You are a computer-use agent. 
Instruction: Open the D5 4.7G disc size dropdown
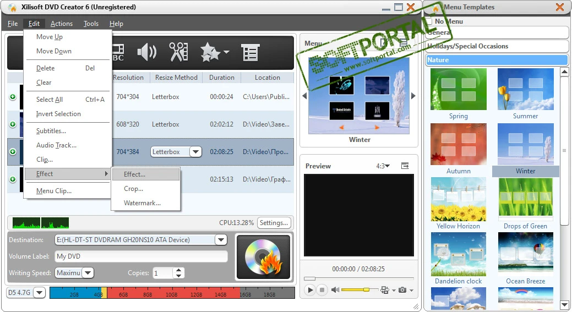(39, 293)
